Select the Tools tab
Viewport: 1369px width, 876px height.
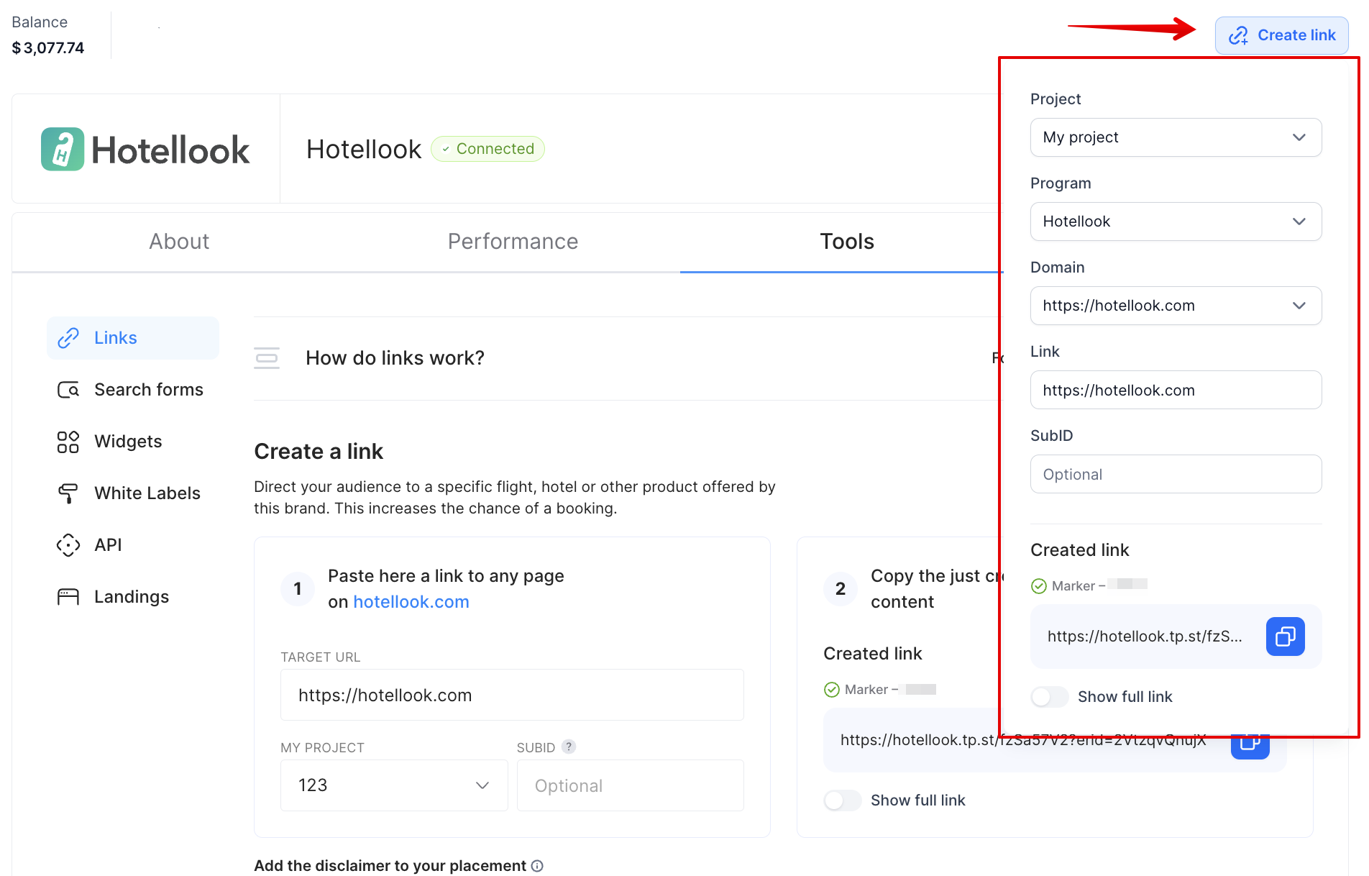click(x=847, y=242)
